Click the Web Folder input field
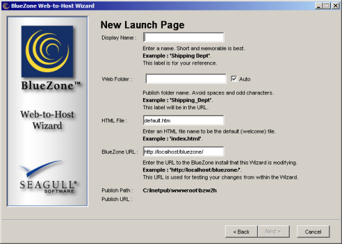The image size is (342, 244). [x=186, y=79]
